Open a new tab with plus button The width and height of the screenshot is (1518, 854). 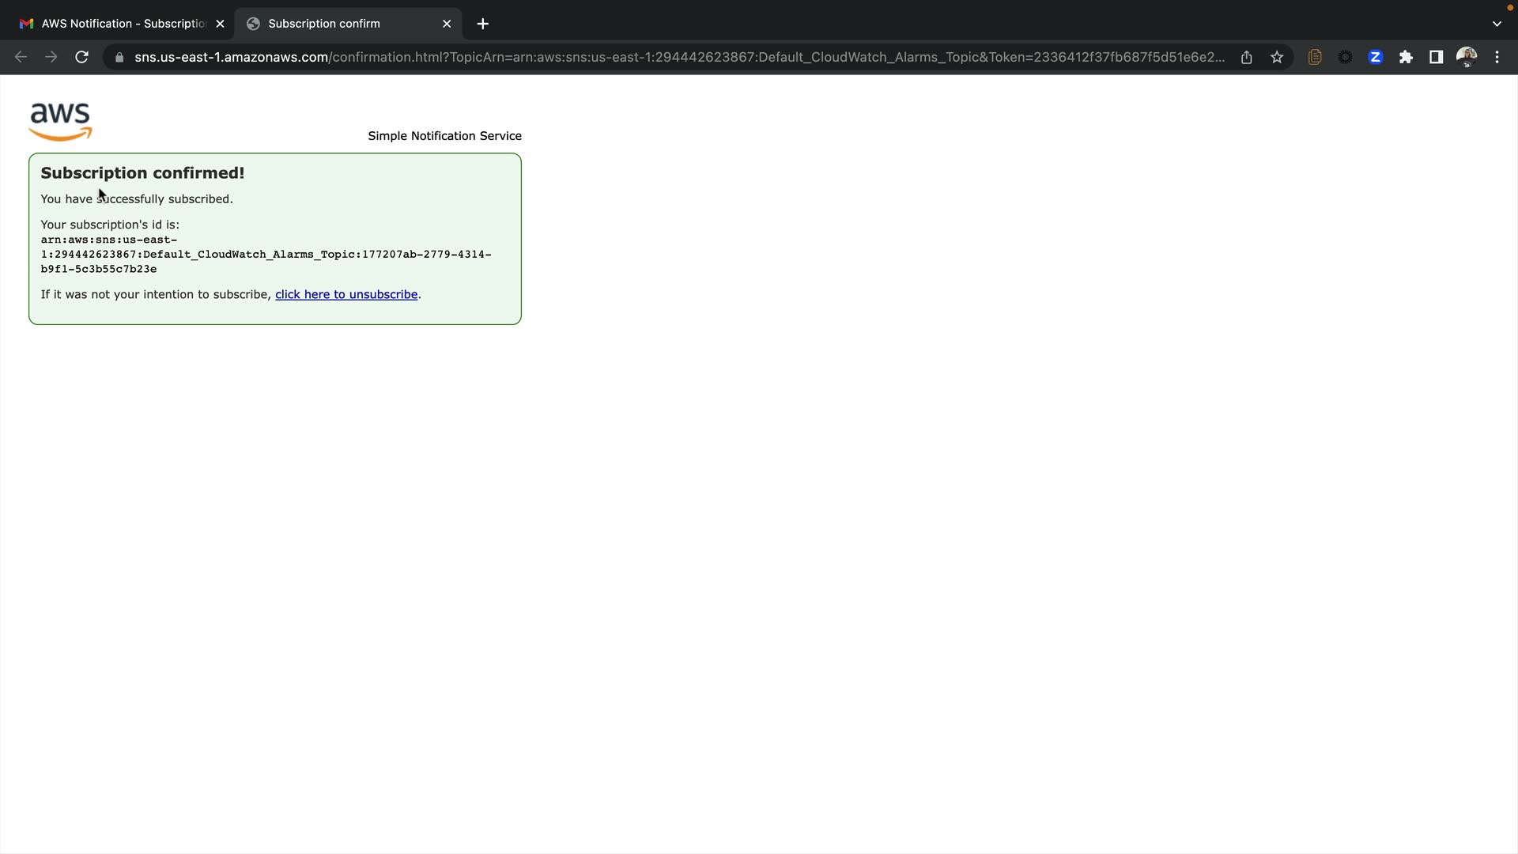pos(483,24)
